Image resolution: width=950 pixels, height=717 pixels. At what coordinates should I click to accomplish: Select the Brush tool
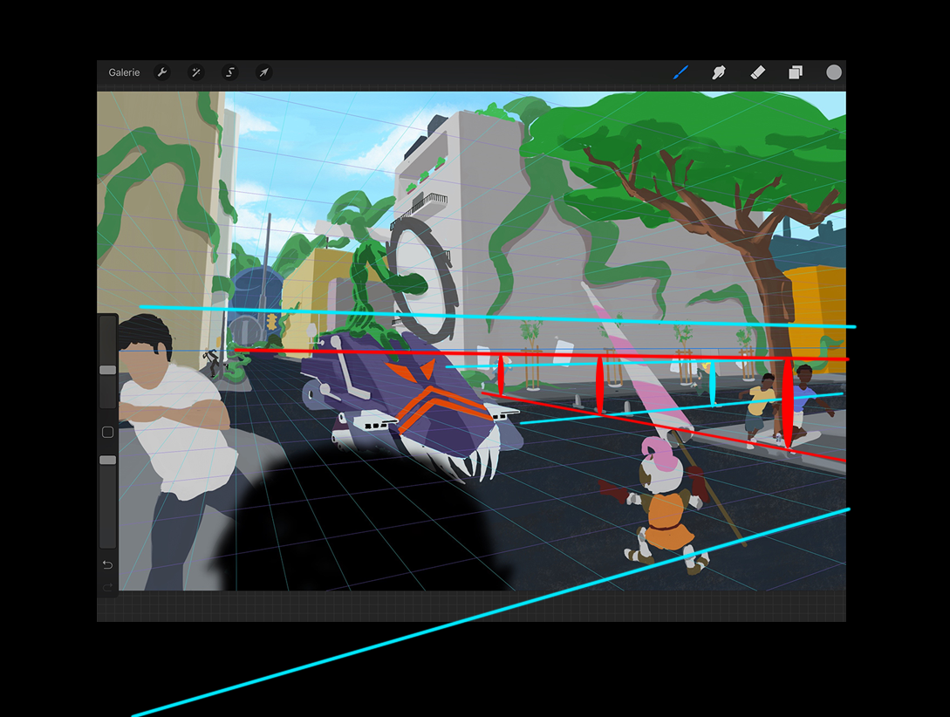point(680,72)
